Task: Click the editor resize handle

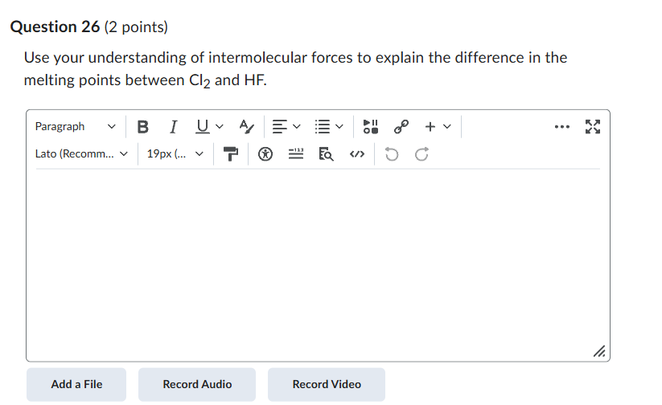Action: [599, 351]
